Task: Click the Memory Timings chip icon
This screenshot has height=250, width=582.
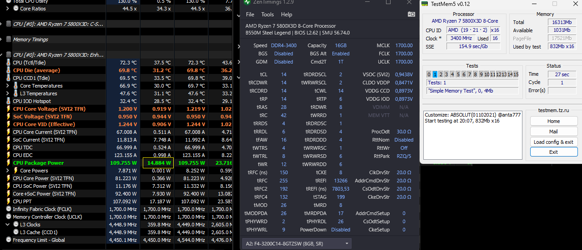Action: click(x=9, y=39)
